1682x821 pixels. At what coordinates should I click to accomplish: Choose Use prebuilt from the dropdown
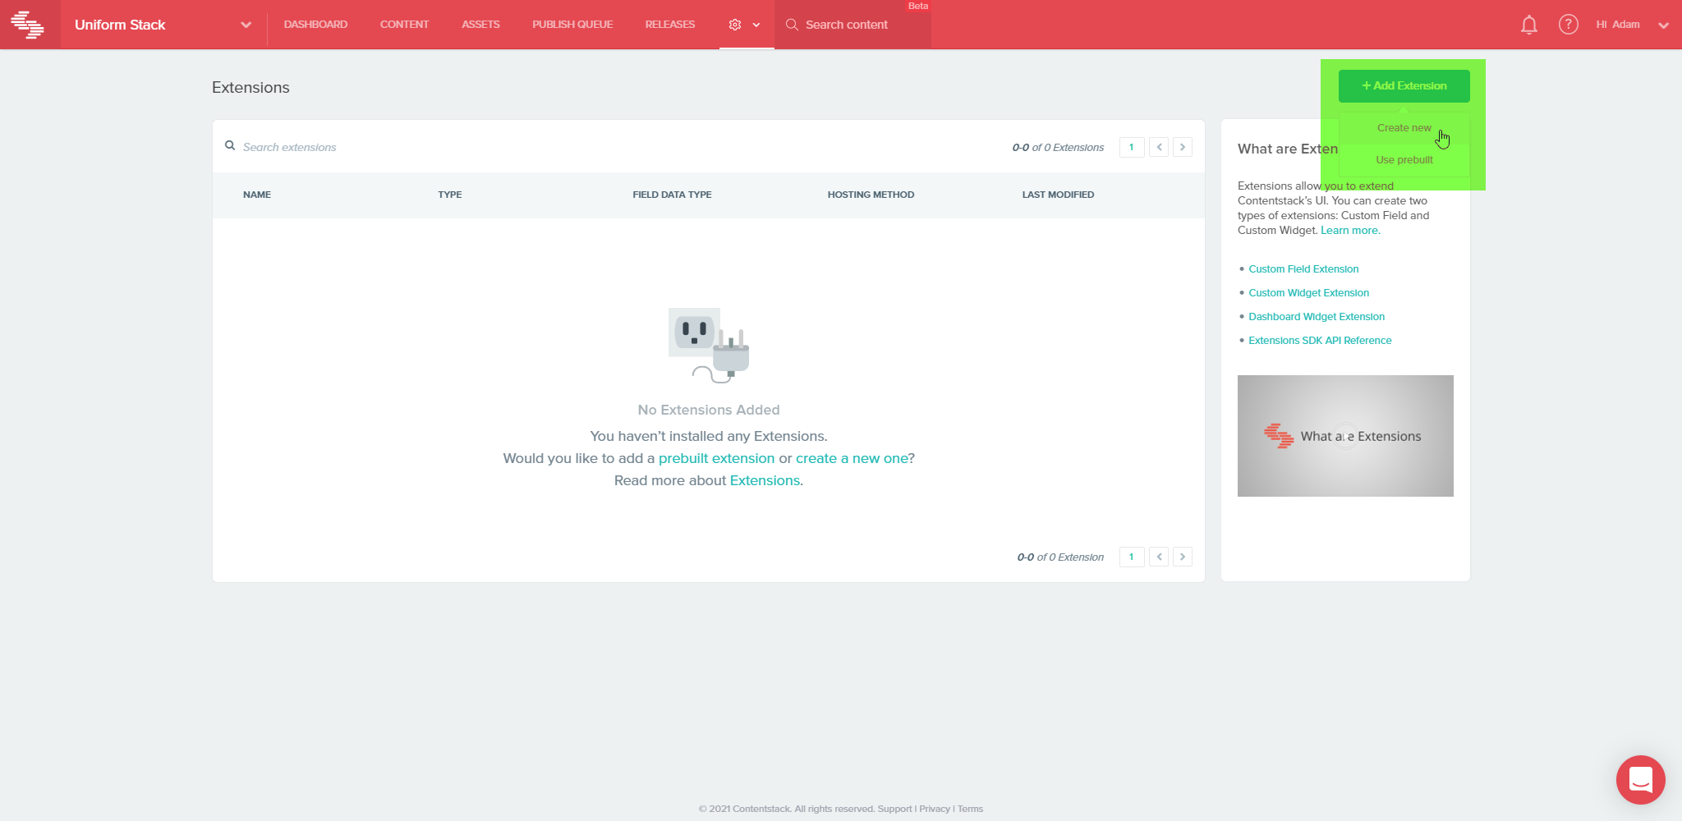[1404, 160]
